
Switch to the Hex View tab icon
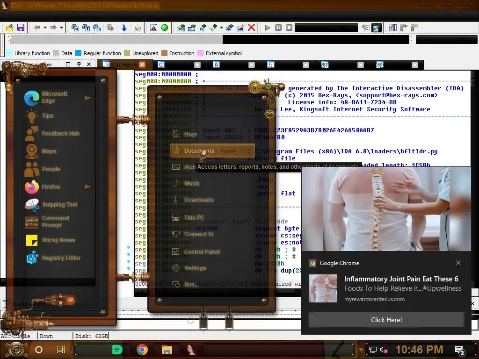[x=161, y=65]
